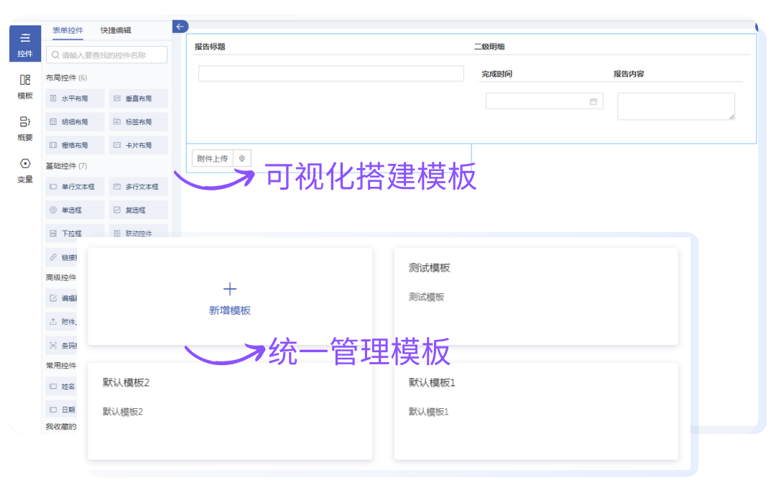Collapse the control panel with the arrow button

pos(180,27)
